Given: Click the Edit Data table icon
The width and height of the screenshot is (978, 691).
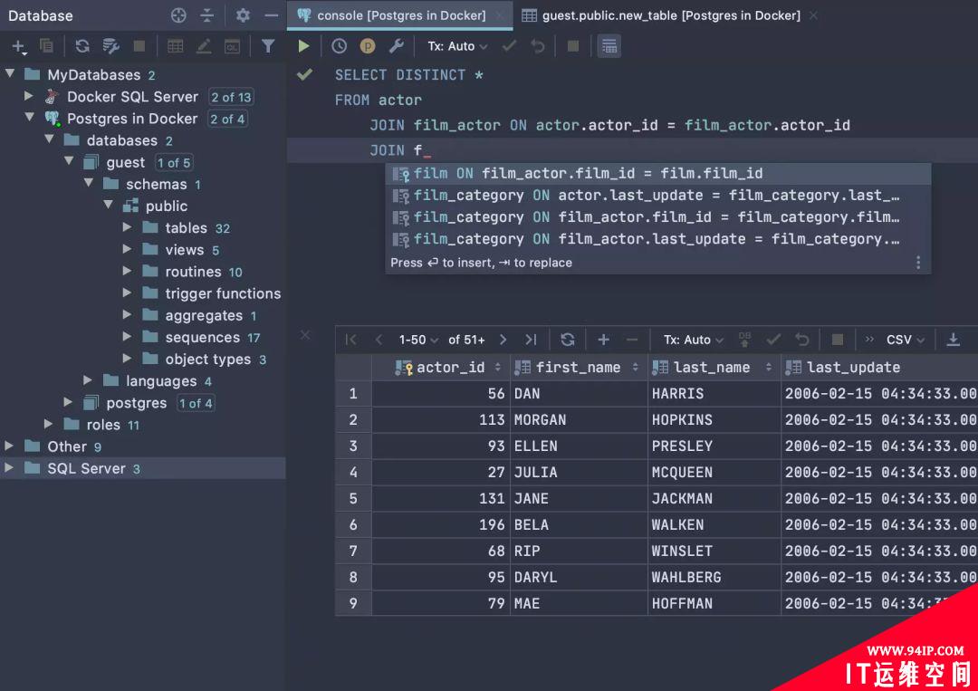Looking at the screenshot, I should click(x=176, y=46).
